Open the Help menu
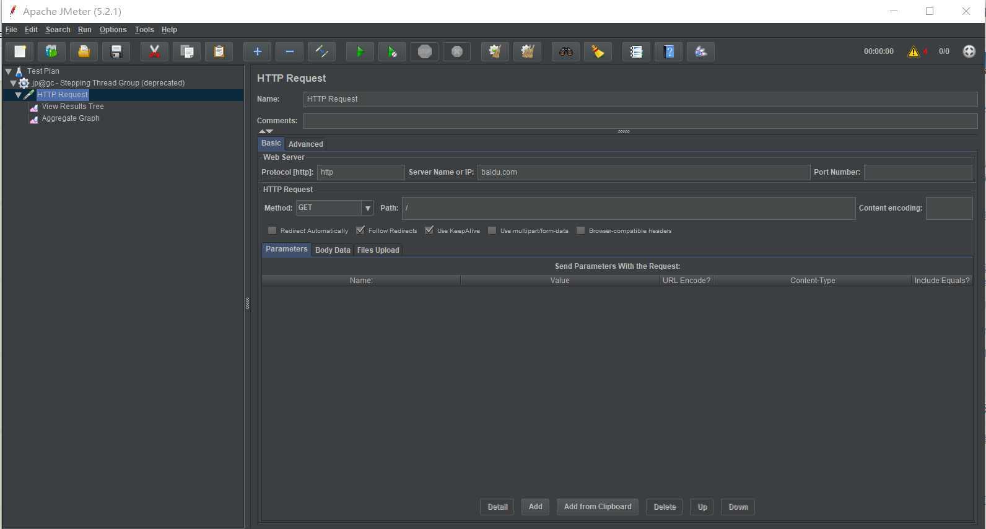This screenshot has width=986, height=529. [169, 30]
